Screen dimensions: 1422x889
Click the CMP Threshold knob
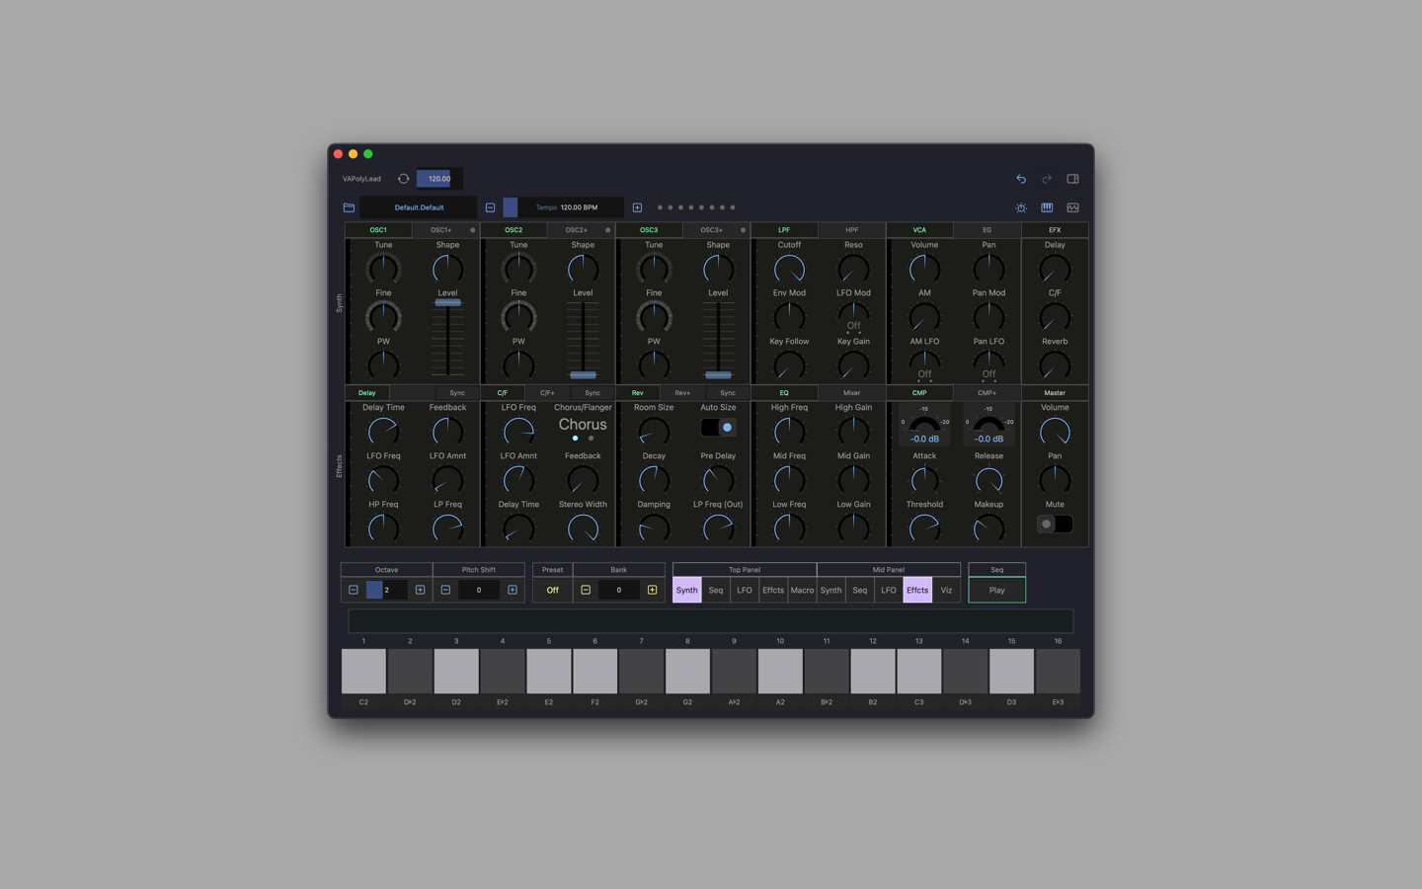pyautogui.click(x=924, y=528)
